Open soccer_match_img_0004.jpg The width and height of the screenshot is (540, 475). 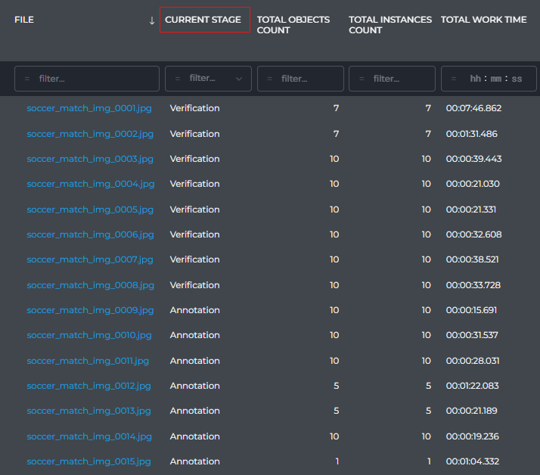[x=91, y=184]
